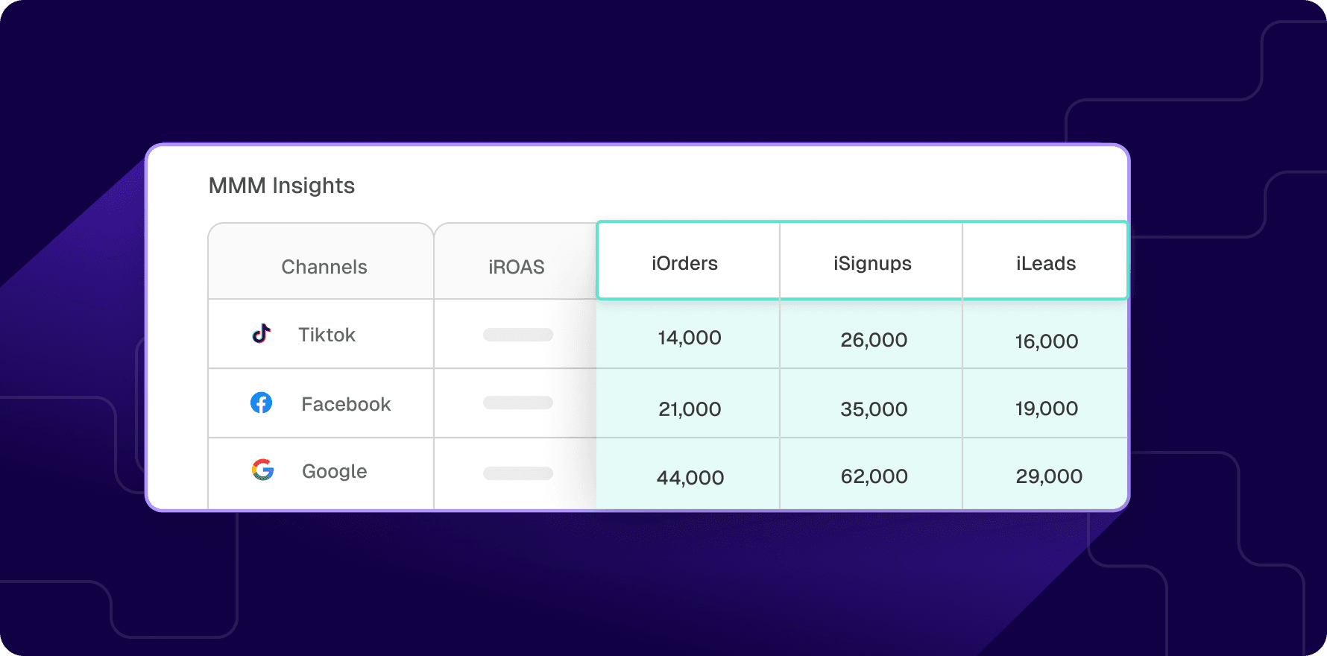Open the Facebook channel row label
The image size is (1327, 656).
pyautogui.click(x=346, y=404)
